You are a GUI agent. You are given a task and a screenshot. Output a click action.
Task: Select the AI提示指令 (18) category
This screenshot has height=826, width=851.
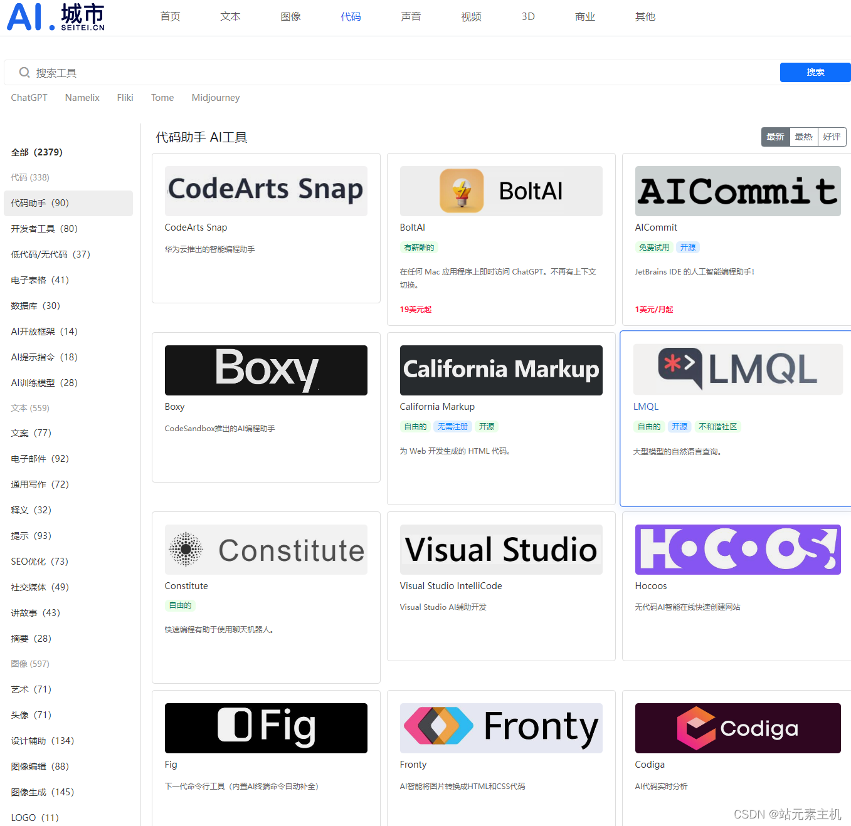pos(44,357)
